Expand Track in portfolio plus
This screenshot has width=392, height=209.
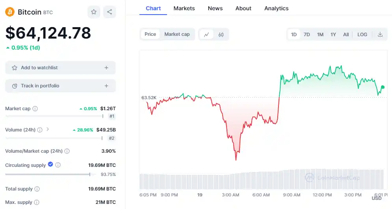106,86
